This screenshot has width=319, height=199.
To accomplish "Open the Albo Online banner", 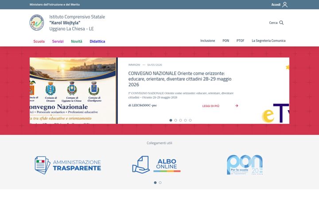I will 156,165.
